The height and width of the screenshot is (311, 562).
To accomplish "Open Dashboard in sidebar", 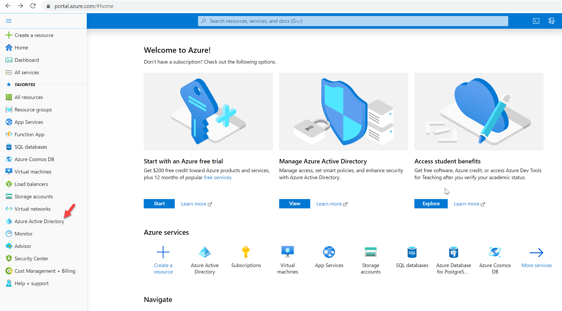I will coord(27,60).
